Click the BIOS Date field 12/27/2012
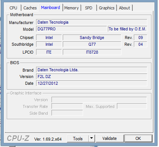The height and width of the screenshot is (147, 159). 92,83
